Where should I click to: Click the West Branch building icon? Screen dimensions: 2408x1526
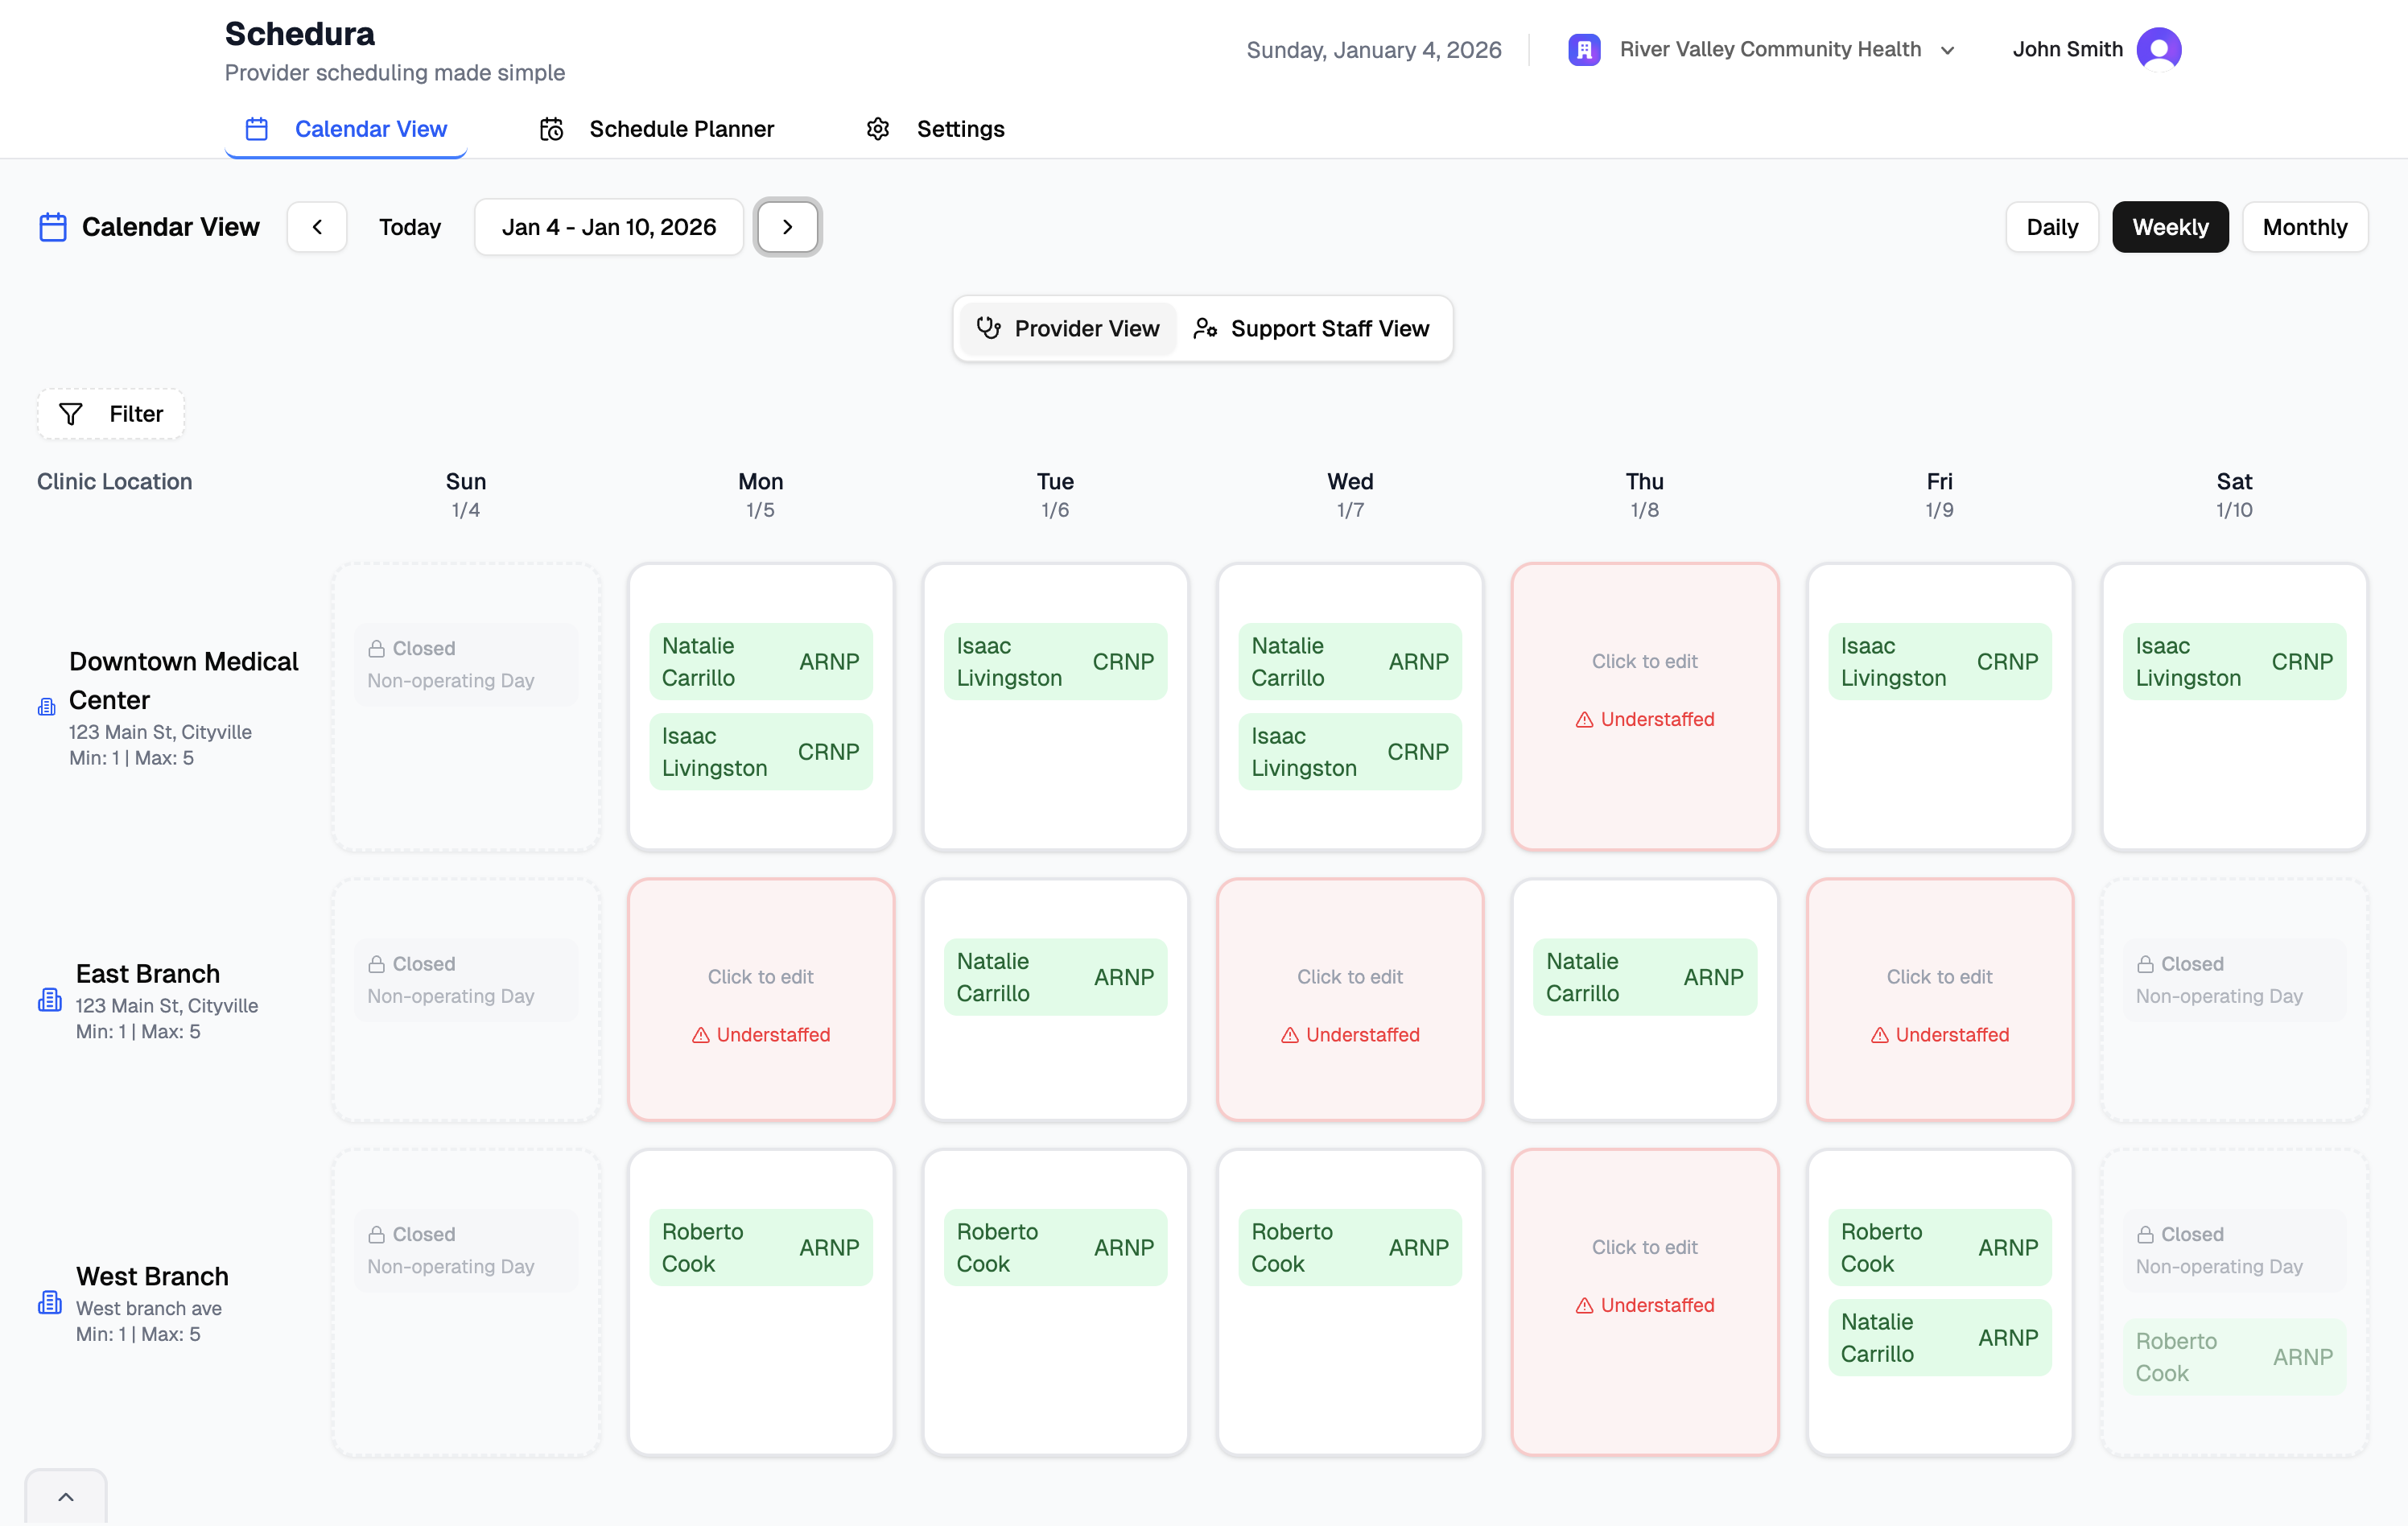coord(50,1302)
